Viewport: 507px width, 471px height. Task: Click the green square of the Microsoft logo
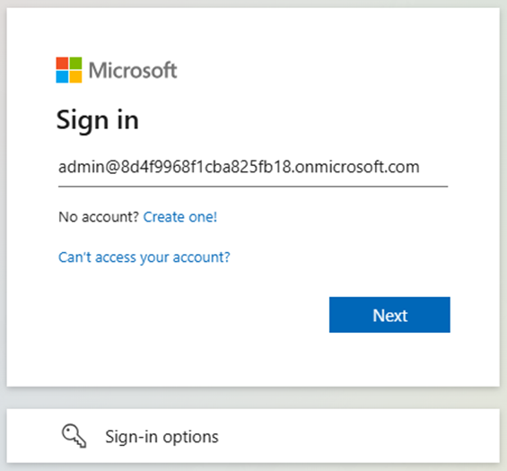(x=75, y=64)
